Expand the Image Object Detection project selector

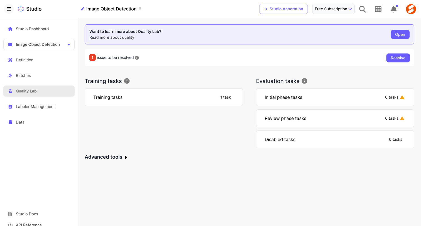(39, 44)
